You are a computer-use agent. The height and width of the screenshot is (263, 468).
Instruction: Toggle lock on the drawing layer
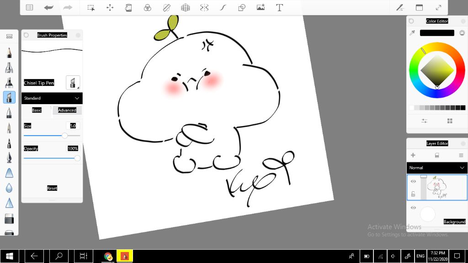point(413,194)
